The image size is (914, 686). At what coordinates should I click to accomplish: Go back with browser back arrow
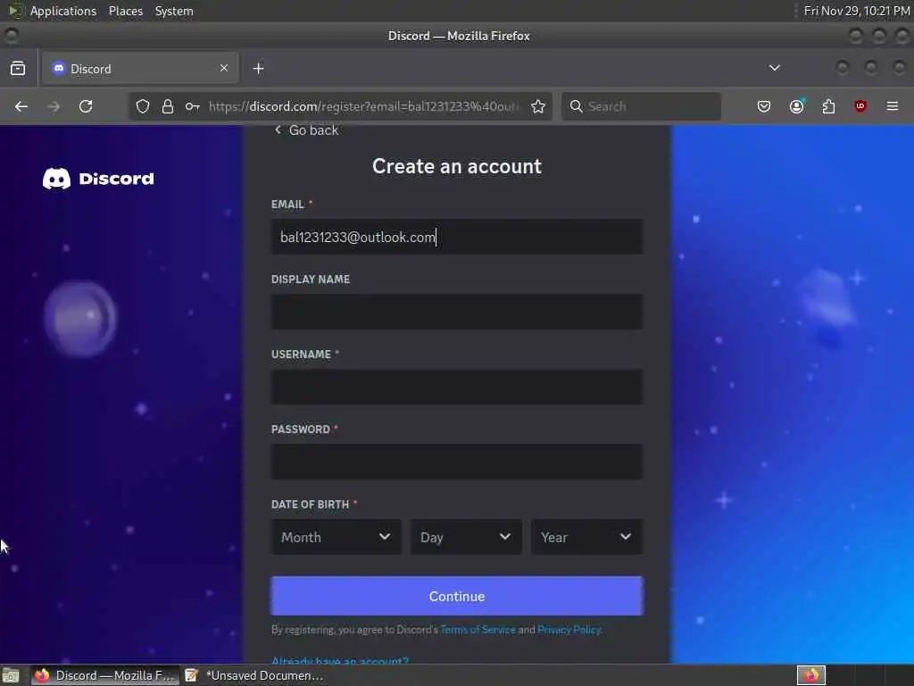click(x=21, y=106)
